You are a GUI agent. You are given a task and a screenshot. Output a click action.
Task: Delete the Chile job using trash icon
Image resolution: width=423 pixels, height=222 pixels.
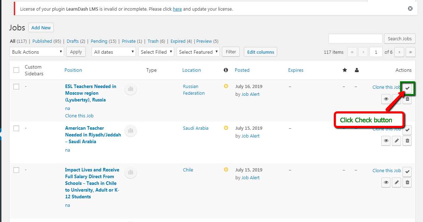click(407, 182)
